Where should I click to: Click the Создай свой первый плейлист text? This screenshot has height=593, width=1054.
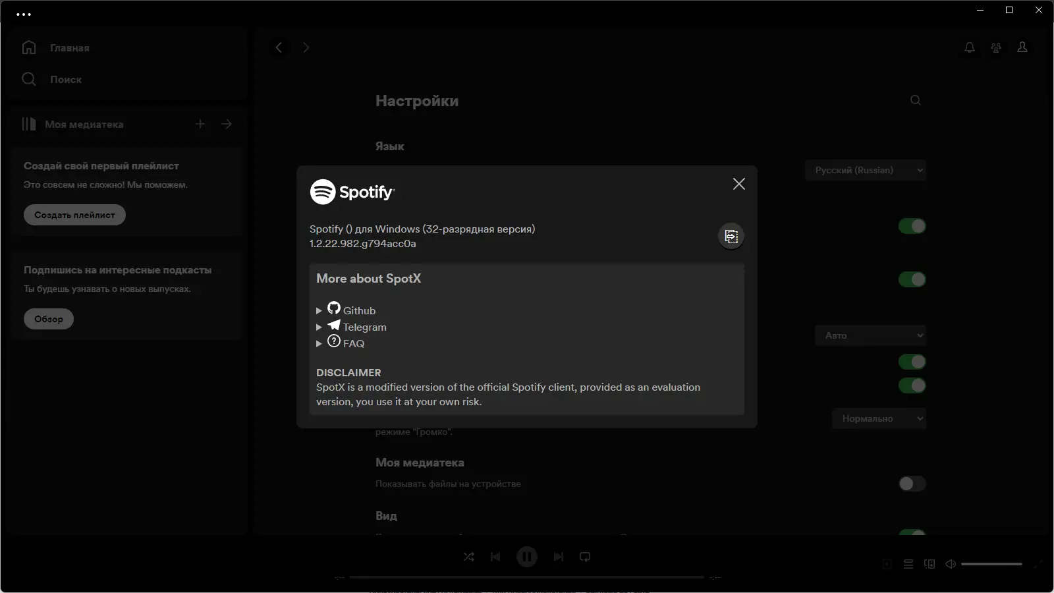coord(101,166)
